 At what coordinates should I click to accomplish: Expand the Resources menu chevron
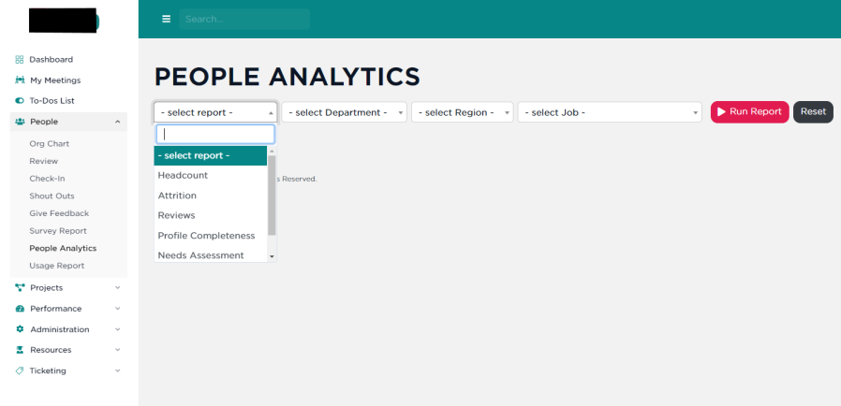[117, 350]
